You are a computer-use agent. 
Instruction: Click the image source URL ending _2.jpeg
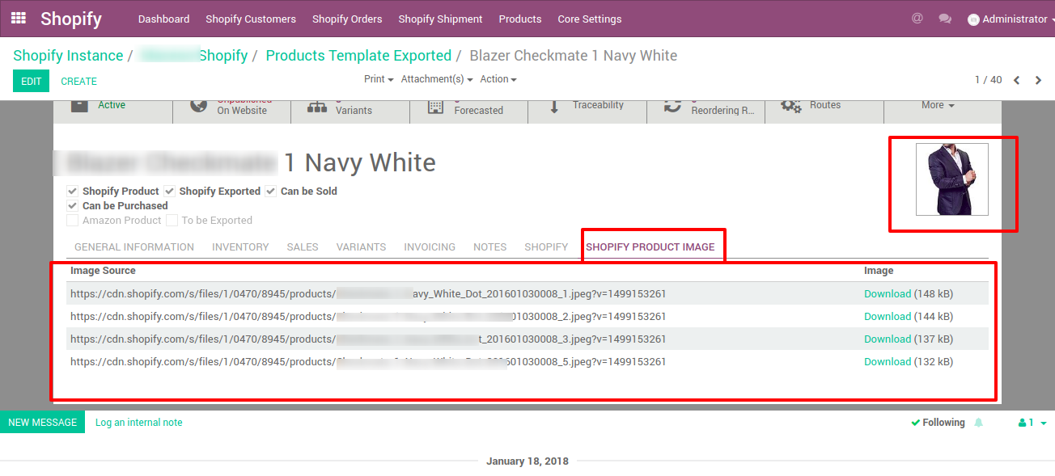click(368, 317)
